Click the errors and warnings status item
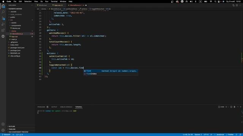This screenshot has height=136, width=243. click(19, 134)
